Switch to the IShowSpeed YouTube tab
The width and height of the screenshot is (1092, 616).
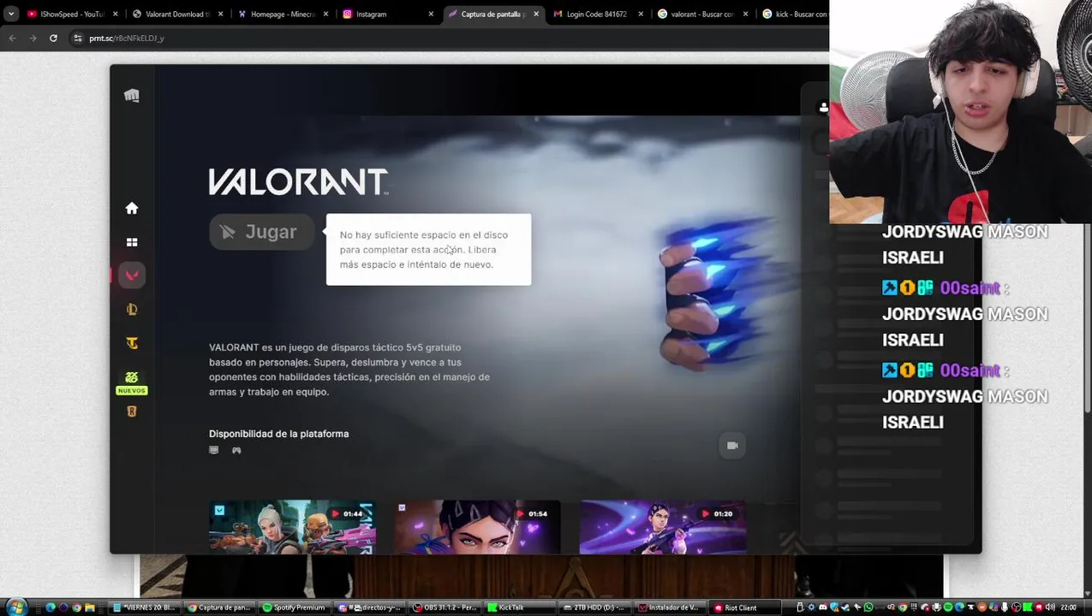pyautogui.click(x=71, y=14)
